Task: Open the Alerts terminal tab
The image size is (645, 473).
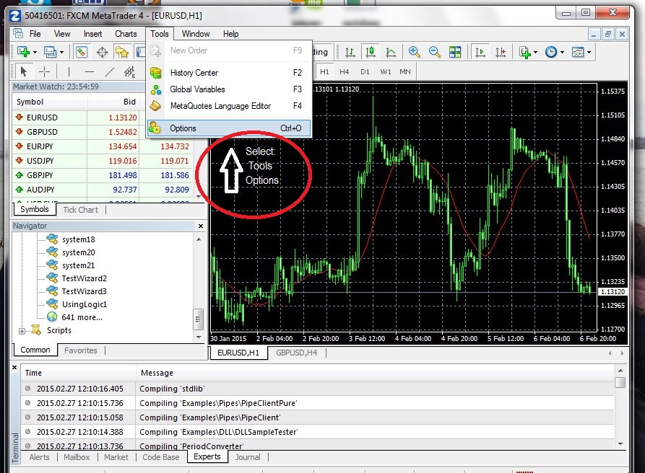Action: 39,457
